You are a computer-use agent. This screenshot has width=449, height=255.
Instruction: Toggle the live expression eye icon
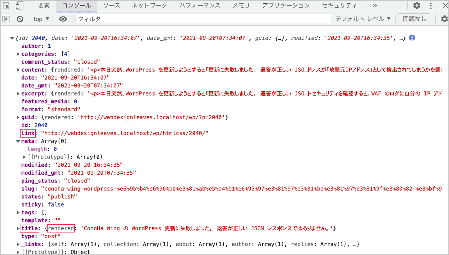[63, 19]
